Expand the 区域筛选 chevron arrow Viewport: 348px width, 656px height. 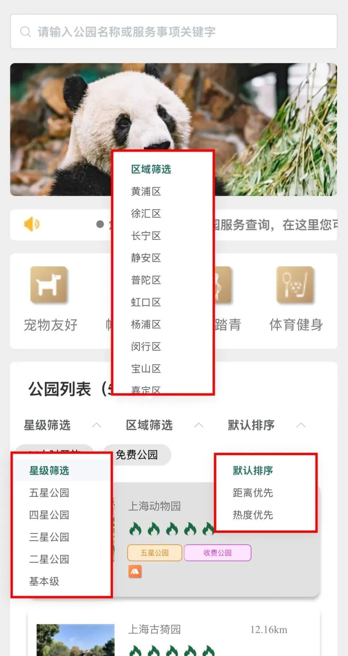199,425
